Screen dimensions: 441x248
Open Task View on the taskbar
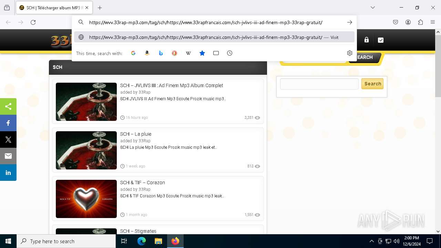(x=124, y=241)
